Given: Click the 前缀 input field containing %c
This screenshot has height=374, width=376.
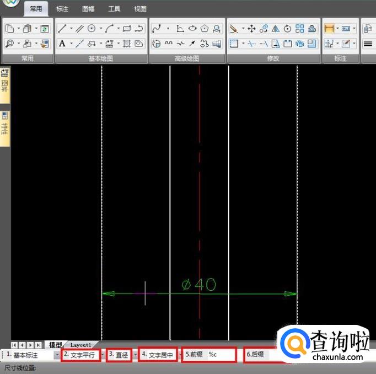Looking at the screenshot, I should [x=221, y=355].
